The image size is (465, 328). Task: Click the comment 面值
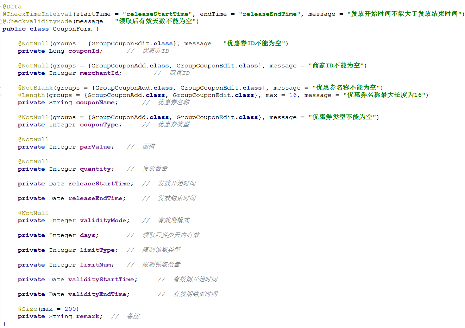click(149, 147)
